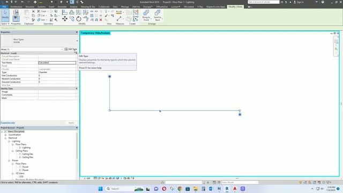This screenshot has width=343, height=193.
Task: Collapse the Power node in Project Browser
Action: pyautogui.click(x=9, y=161)
